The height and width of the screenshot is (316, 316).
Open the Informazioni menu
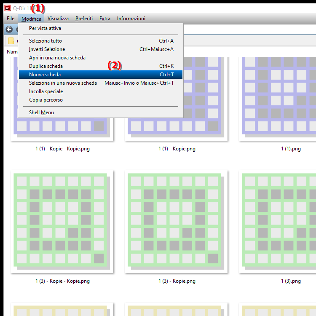point(131,19)
